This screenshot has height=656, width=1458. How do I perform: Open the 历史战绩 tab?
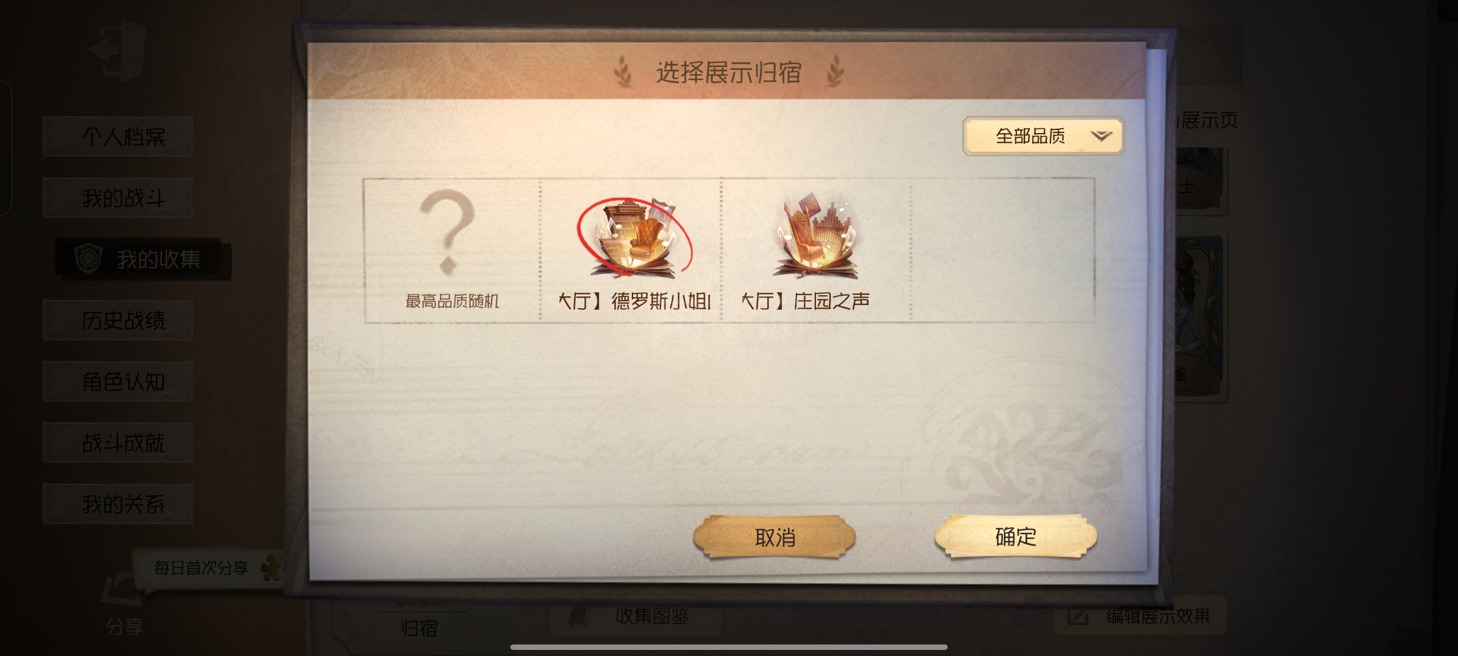118,320
